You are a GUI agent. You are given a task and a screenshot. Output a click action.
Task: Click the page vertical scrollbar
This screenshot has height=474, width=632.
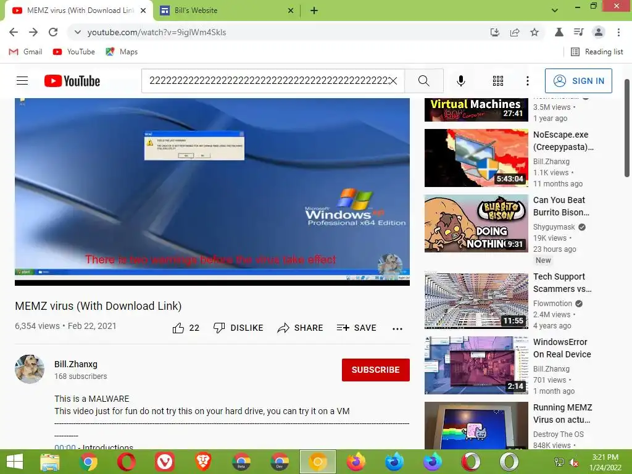pyautogui.click(x=627, y=128)
